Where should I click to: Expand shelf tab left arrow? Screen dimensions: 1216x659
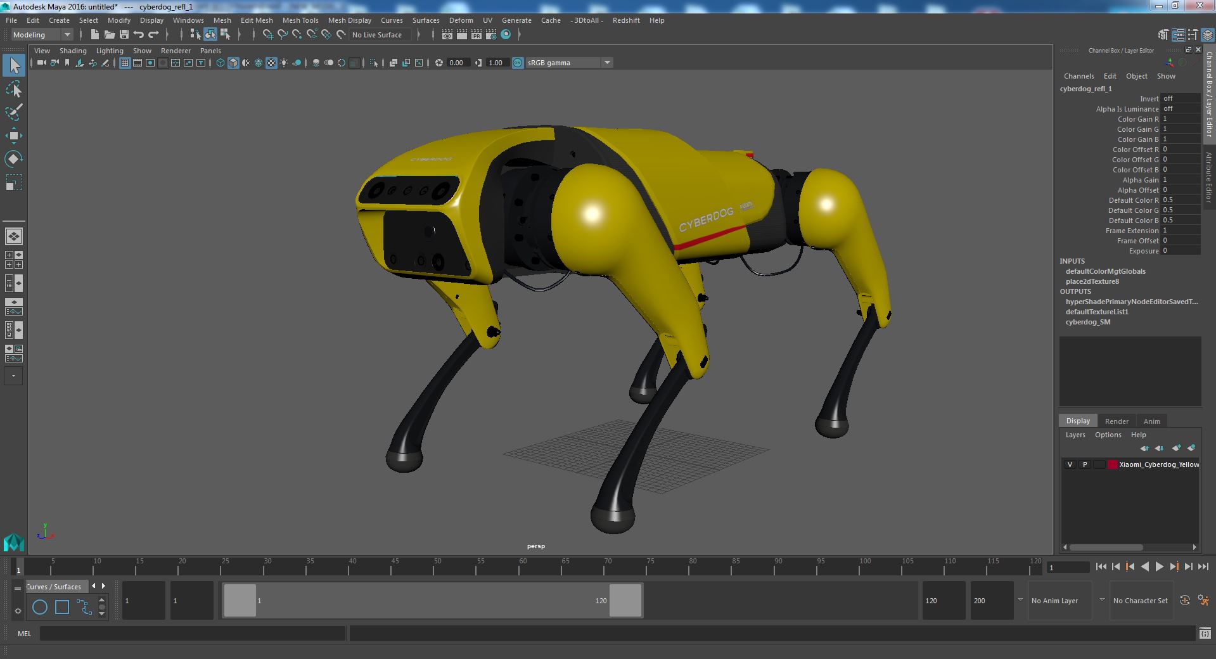point(94,586)
